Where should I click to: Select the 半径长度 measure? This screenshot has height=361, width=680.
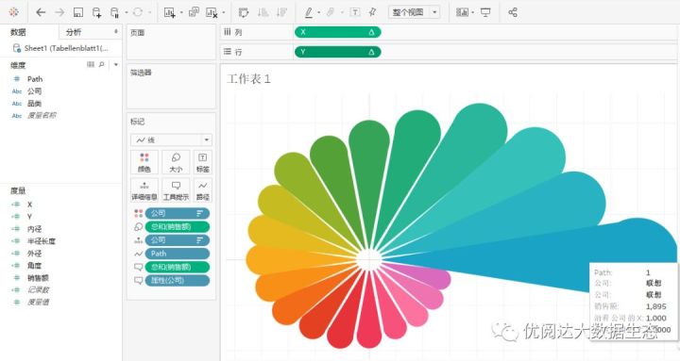[42, 241]
